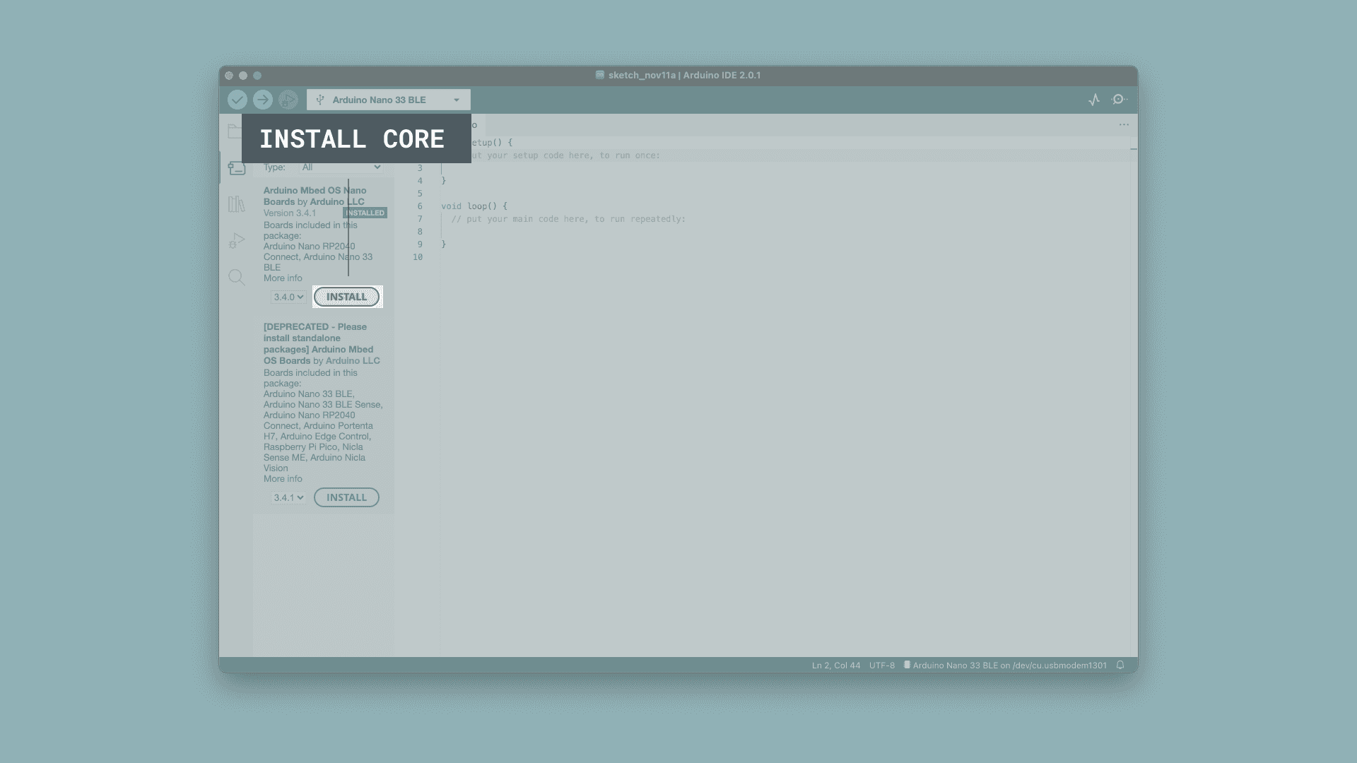Screen dimensions: 1357x763
Task: Open the Library Manager sidebar icon
Action: point(237,205)
